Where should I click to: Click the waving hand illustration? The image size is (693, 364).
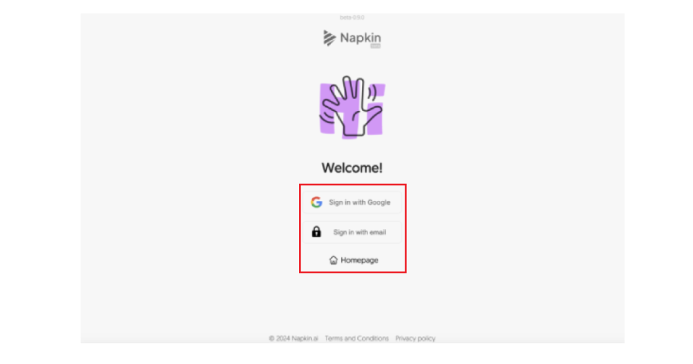tap(351, 106)
